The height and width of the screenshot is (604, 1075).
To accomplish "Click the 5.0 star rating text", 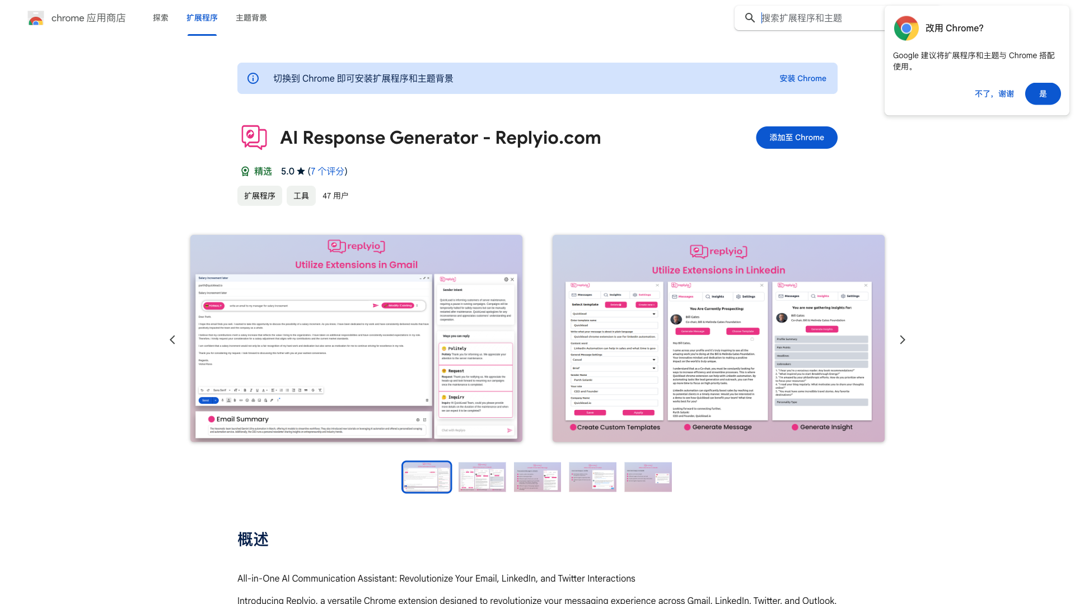I will 293,171.
